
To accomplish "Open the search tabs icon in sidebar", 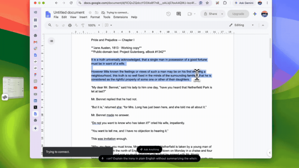I will [x=36, y=26].
